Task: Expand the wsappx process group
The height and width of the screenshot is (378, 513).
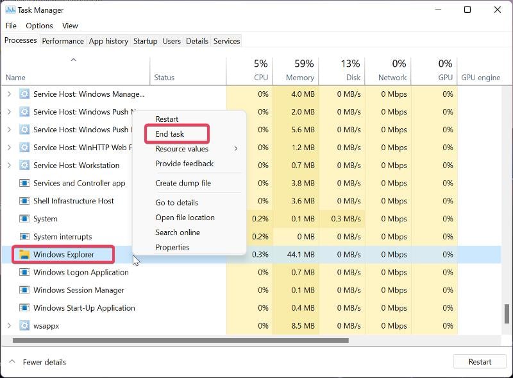Action: (9, 325)
